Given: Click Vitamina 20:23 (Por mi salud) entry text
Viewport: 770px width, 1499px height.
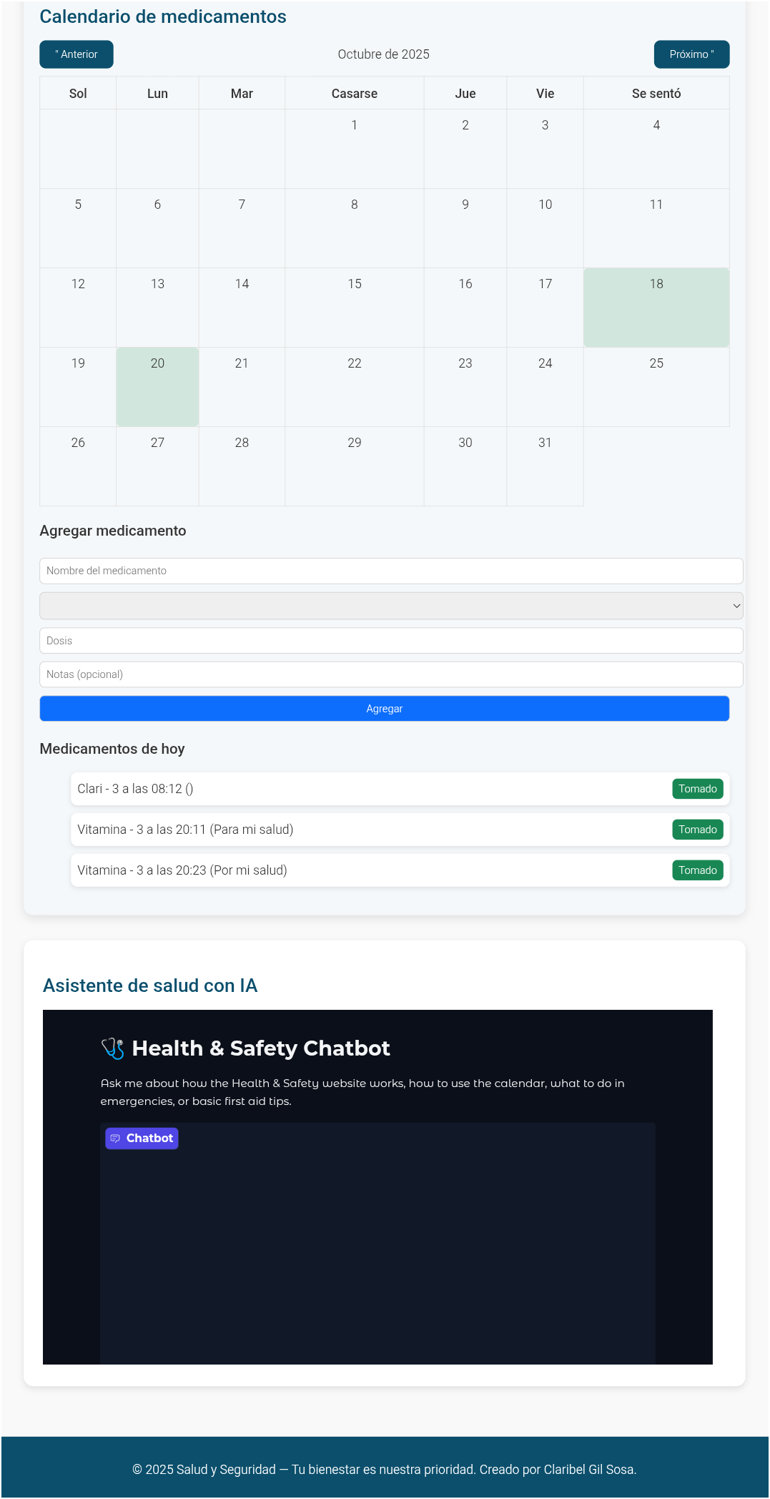Looking at the screenshot, I should 182,870.
